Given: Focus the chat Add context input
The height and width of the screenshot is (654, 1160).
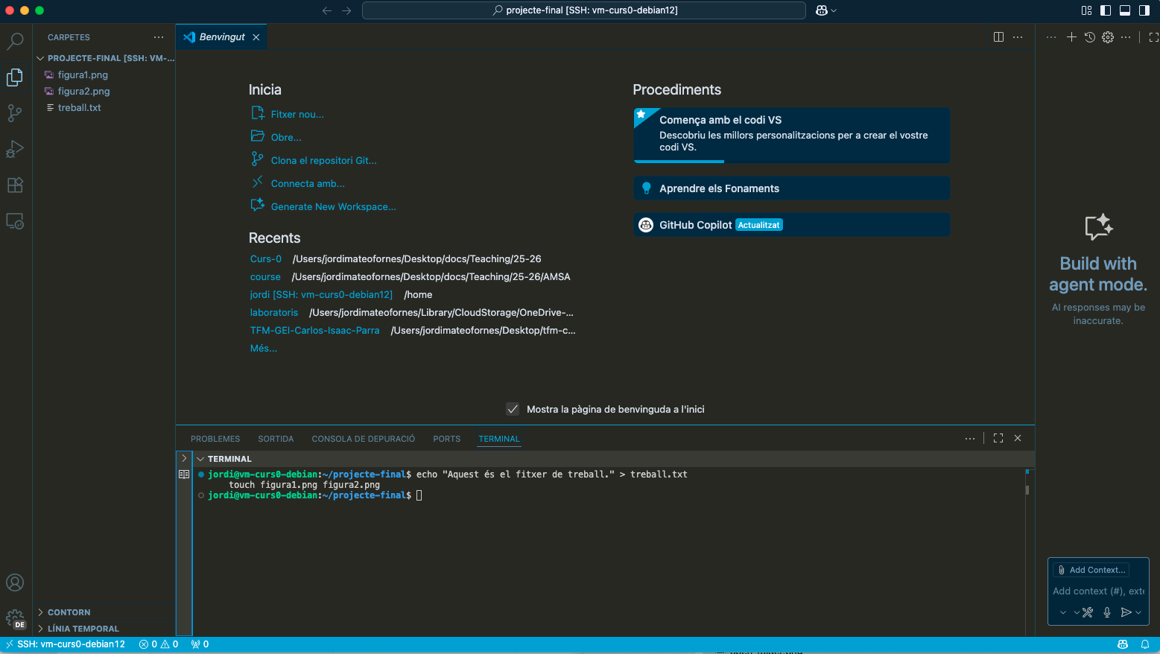Looking at the screenshot, I should [x=1098, y=591].
